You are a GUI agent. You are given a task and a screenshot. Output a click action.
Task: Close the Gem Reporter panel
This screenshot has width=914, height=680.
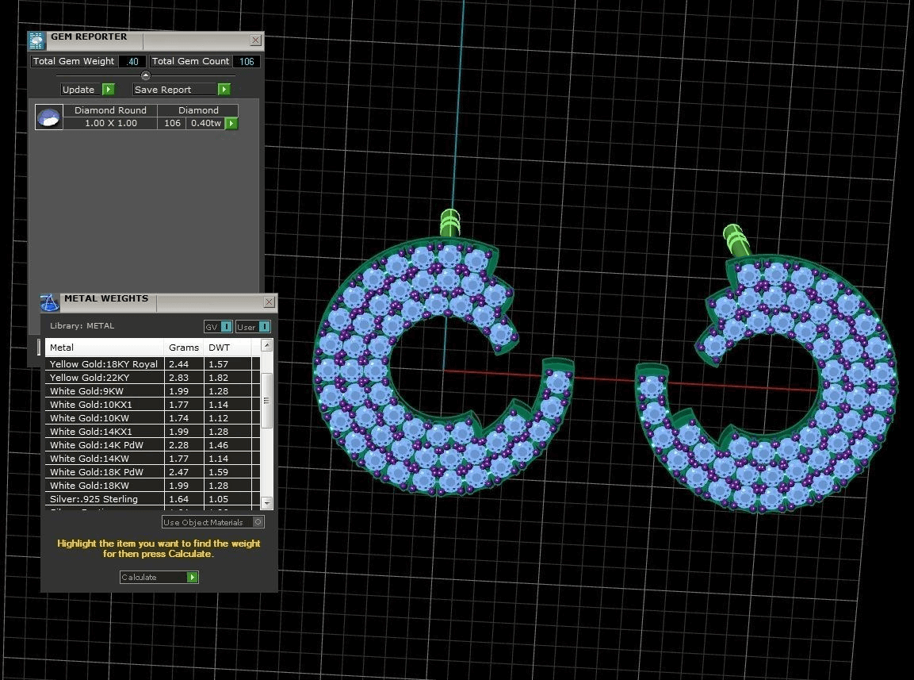coord(255,40)
